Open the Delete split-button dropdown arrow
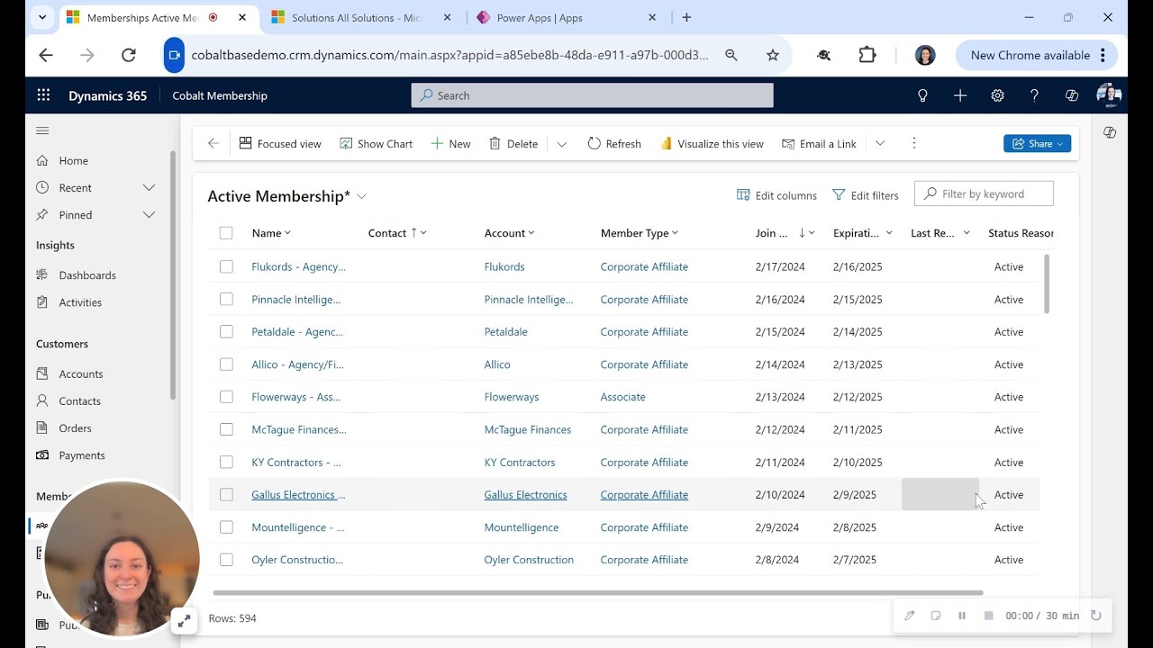The height and width of the screenshot is (648, 1153). [561, 144]
